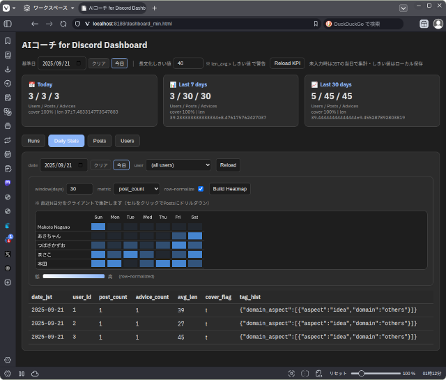Viewport: 446px width, 380px height.
Task: Click the capture page camera icon
Action: [291, 373]
